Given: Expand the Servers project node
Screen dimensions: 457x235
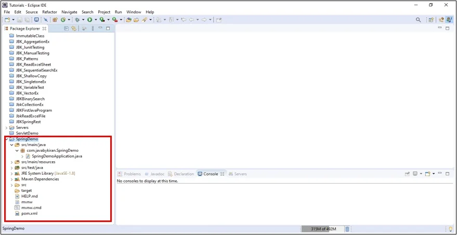Looking at the screenshot, I should [6, 128].
